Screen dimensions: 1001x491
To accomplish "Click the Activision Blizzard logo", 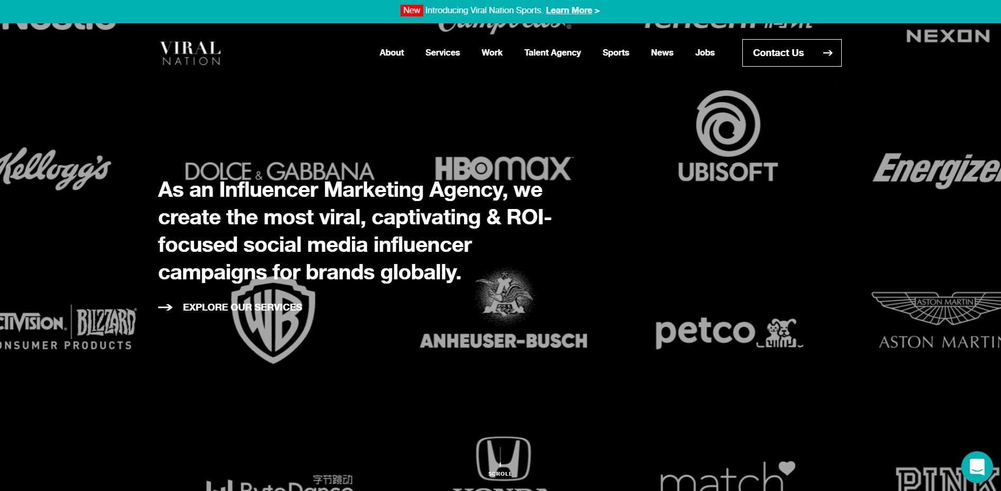I will coord(68,328).
